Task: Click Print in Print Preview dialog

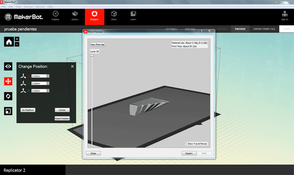Action: point(204,153)
